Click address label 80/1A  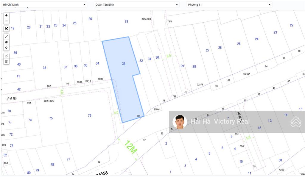coord(80,82)
